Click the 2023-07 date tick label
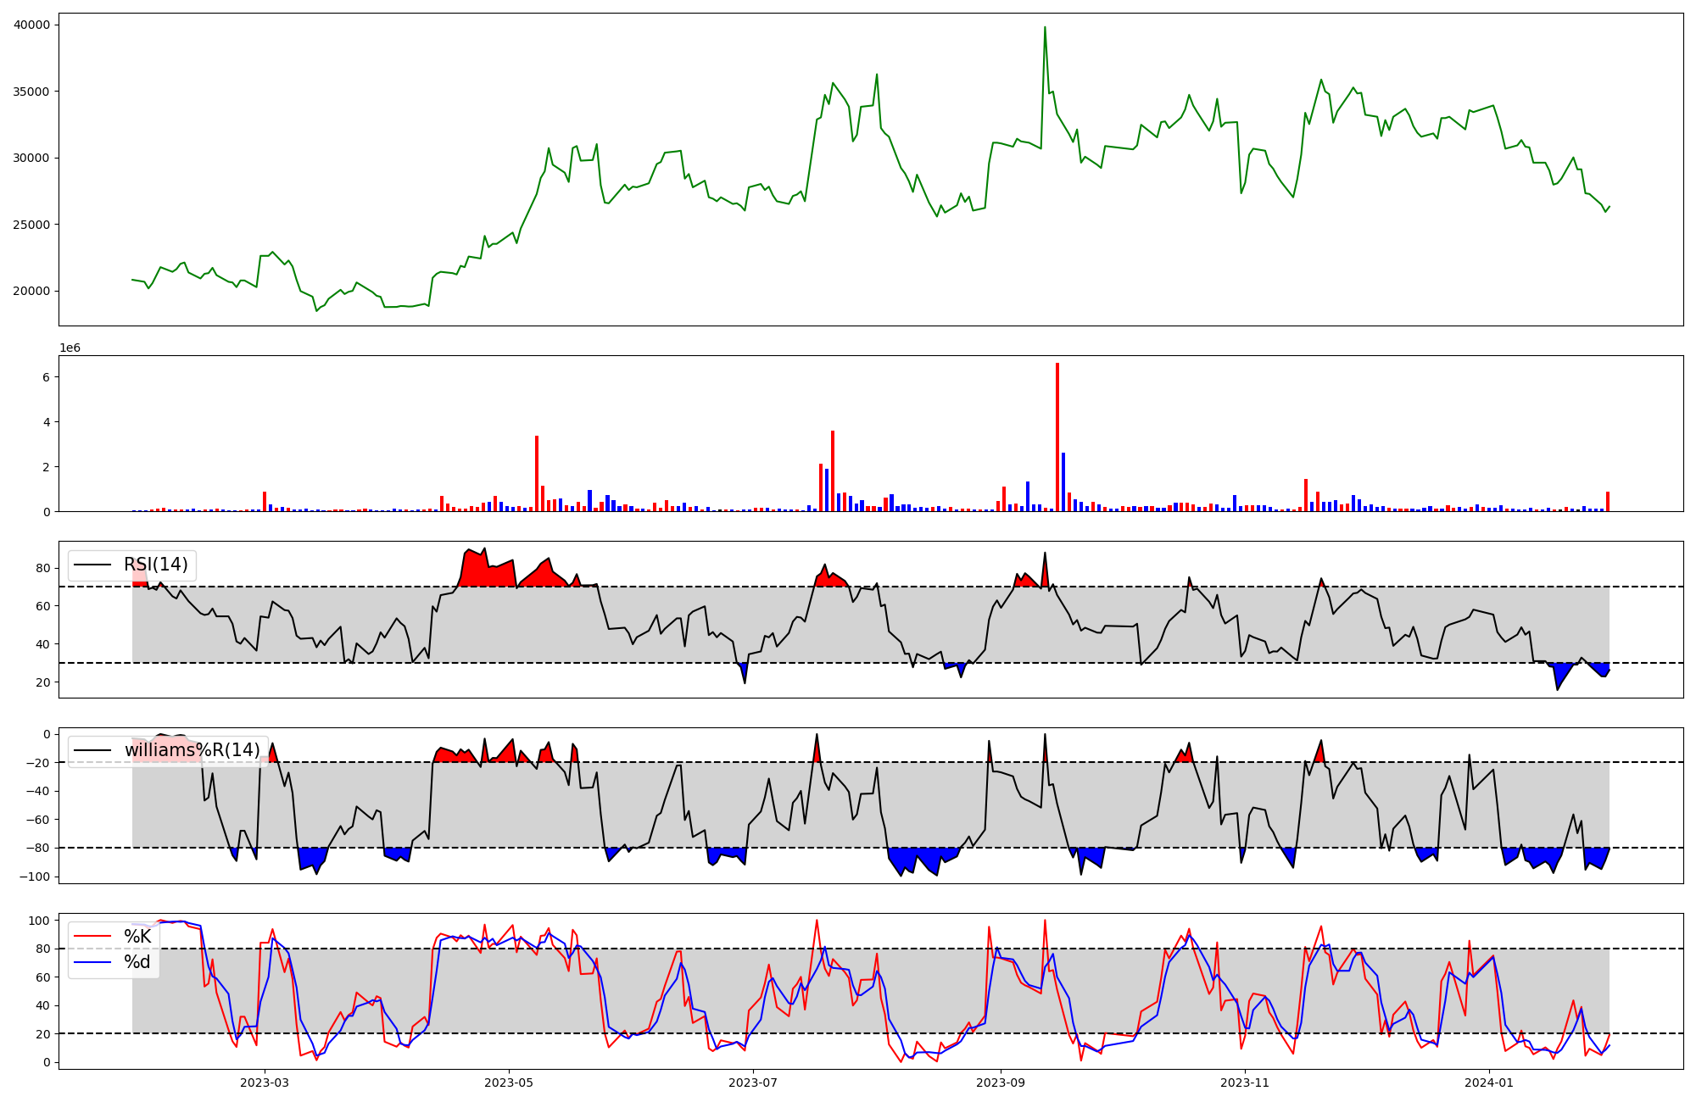 (x=754, y=1083)
